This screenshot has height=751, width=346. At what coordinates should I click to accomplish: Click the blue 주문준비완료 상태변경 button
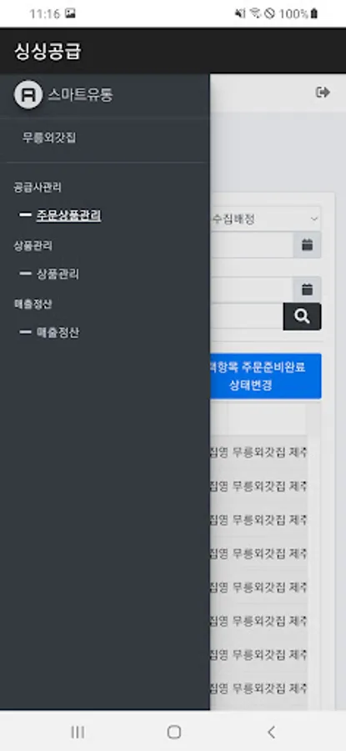266,376
